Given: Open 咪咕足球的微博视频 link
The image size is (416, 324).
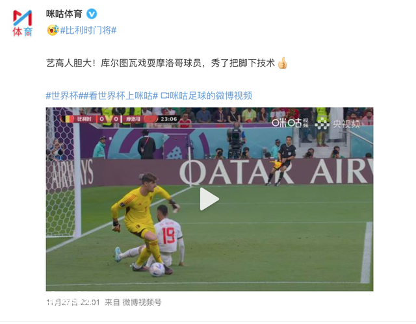Looking at the screenshot, I should [x=211, y=95].
